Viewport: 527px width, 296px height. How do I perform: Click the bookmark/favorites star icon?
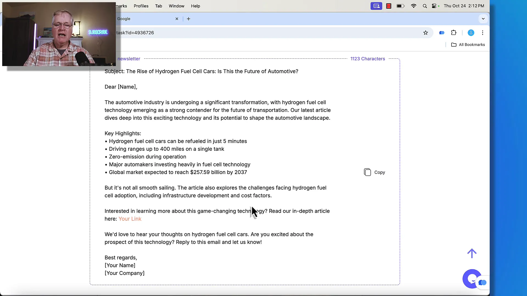pos(426,33)
